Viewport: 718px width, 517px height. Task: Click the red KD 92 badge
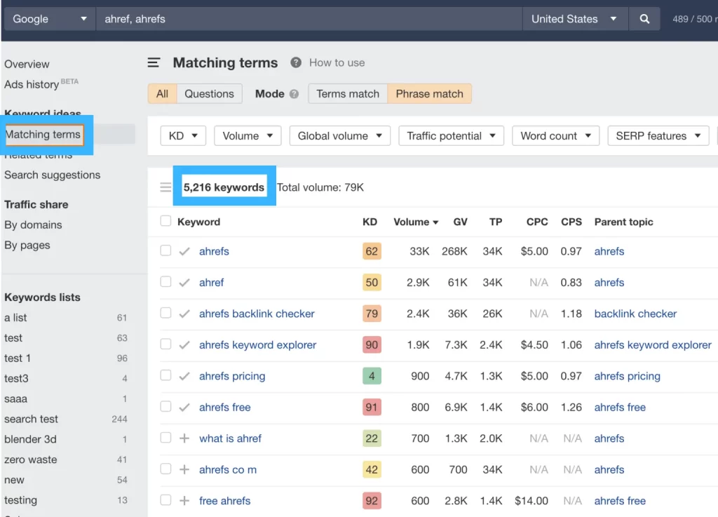pyautogui.click(x=372, y=500)
